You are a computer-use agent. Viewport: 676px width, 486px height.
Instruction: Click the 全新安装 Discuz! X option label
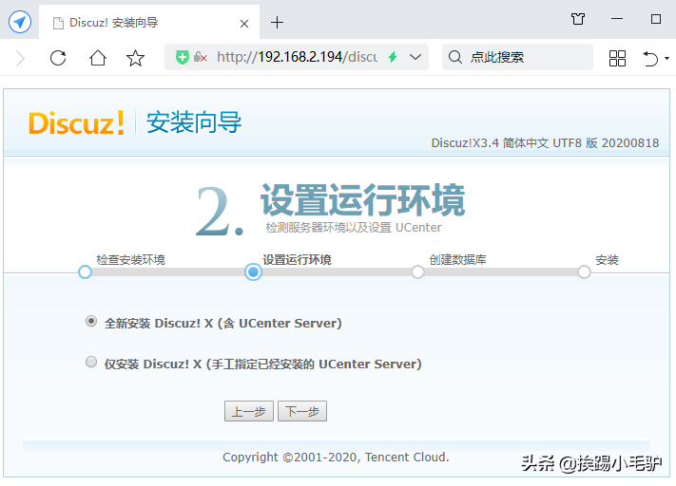(222, 323)
